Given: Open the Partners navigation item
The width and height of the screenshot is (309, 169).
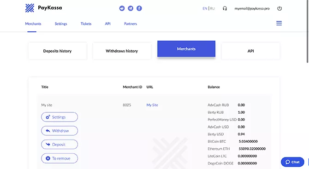Looking at the screenshot, I should point(131,24).
